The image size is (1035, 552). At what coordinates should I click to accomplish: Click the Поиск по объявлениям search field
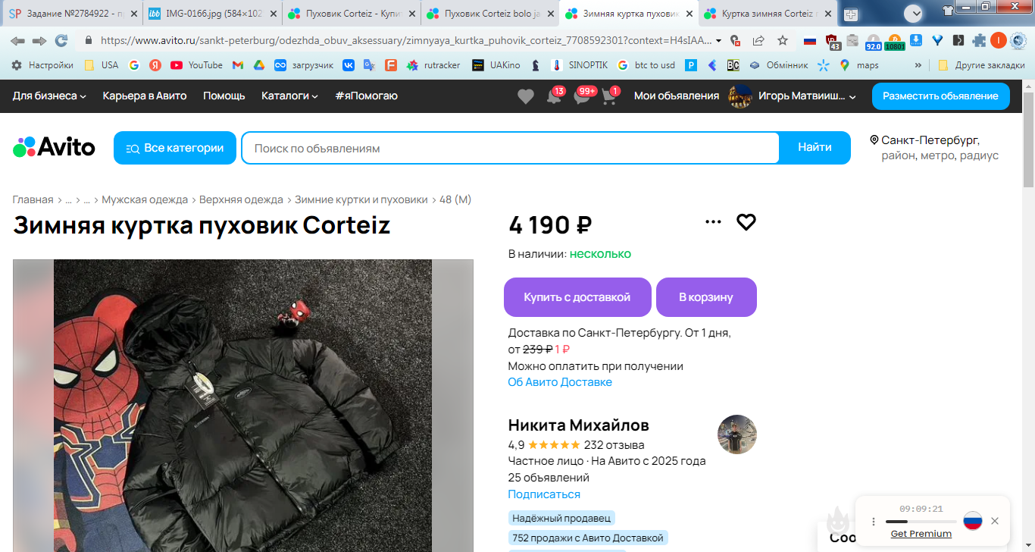(x=510, y=148)
